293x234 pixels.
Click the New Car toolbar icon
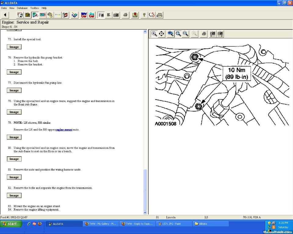pyautogui.click(x=84, y=15)
